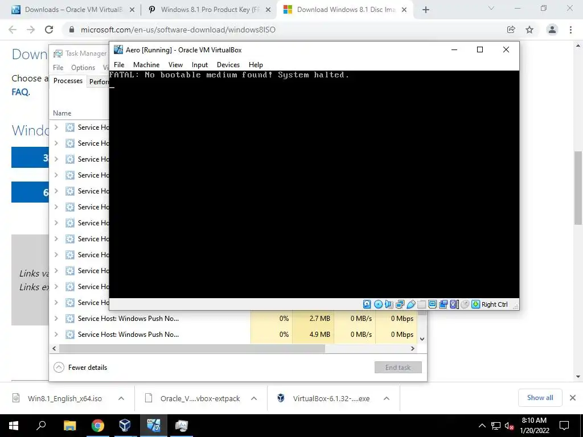Open the notification center icon

pos(564,426)
